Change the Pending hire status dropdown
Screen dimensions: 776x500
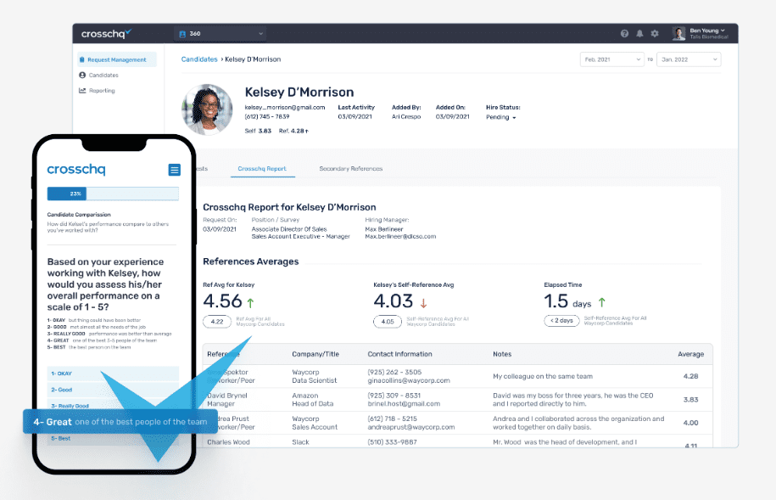[501, 117]
